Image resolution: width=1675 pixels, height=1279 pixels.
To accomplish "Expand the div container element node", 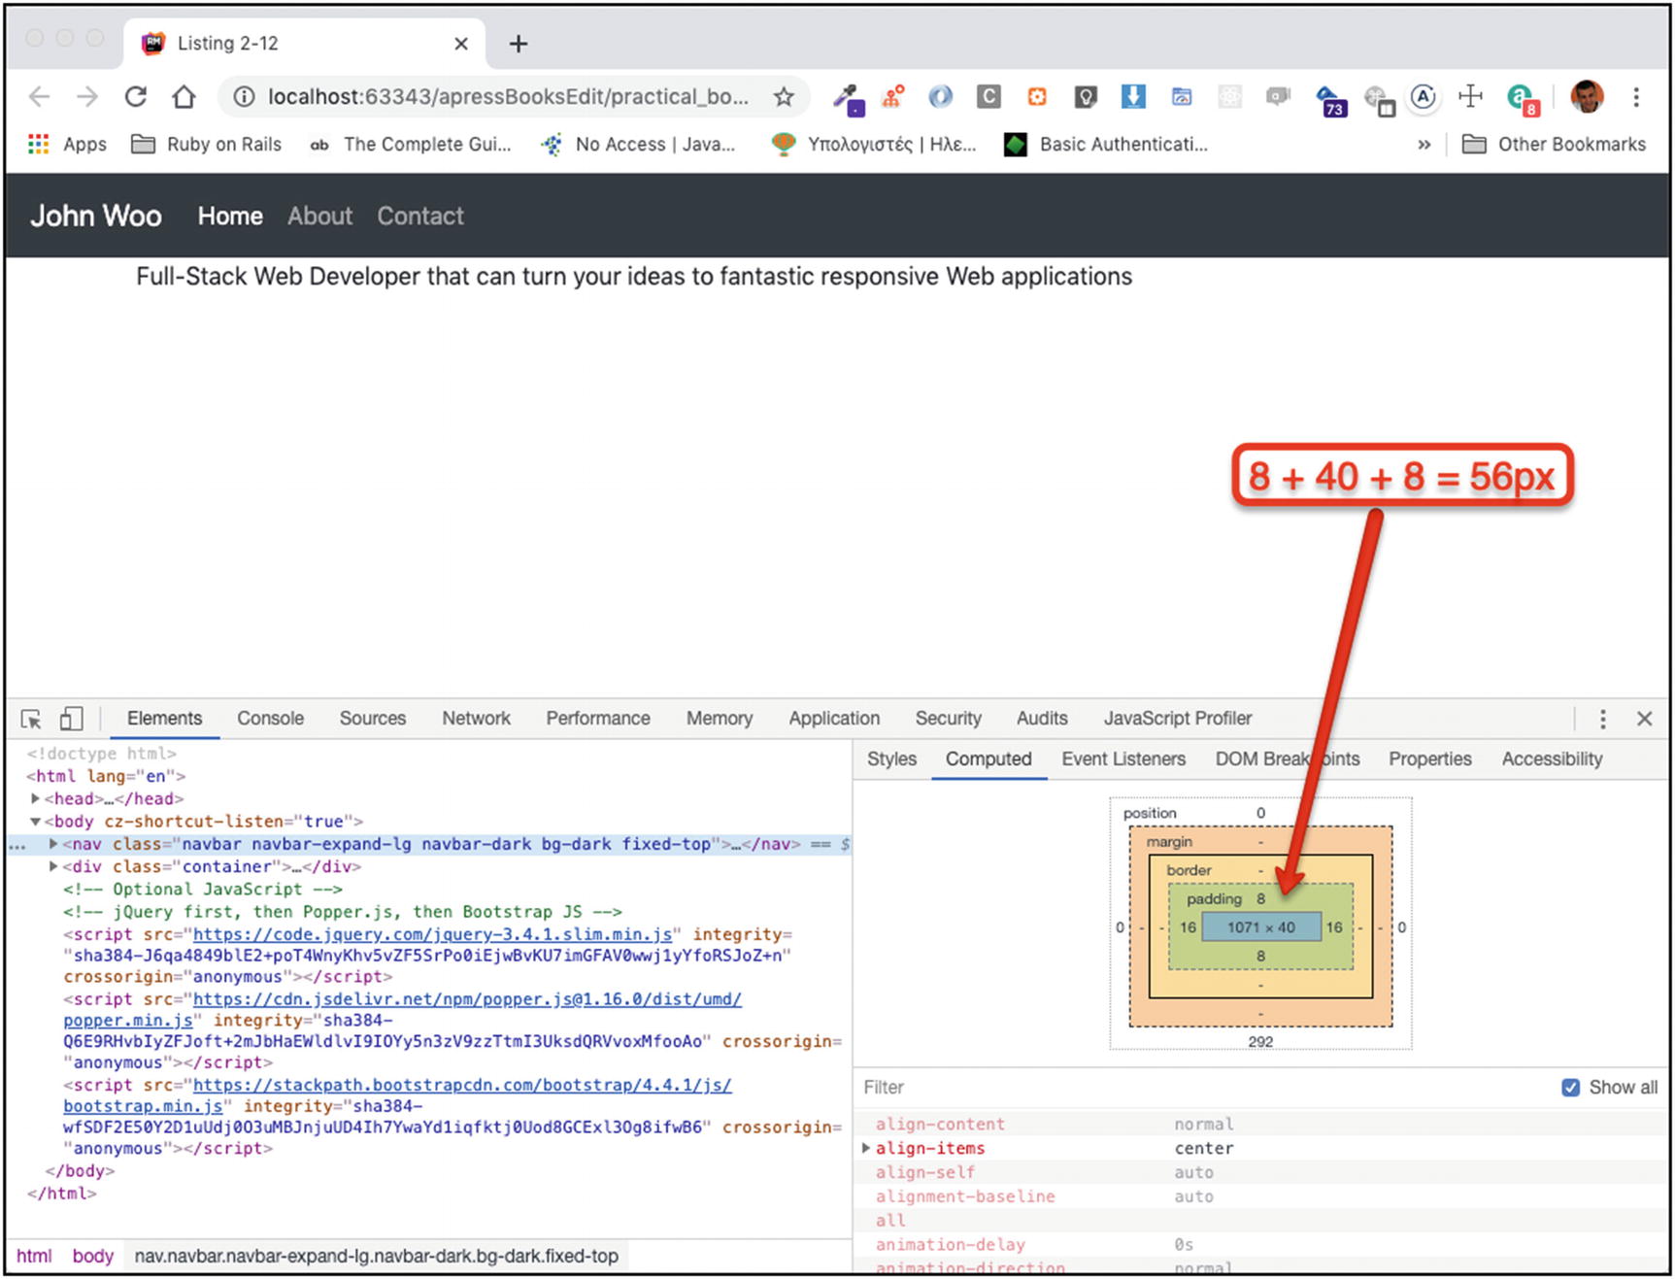I will coord(53,866).
